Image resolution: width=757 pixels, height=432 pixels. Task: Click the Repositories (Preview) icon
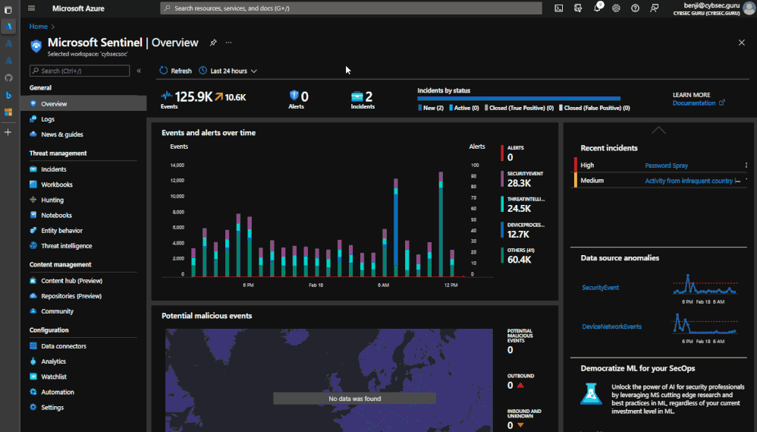pos(33,296)
